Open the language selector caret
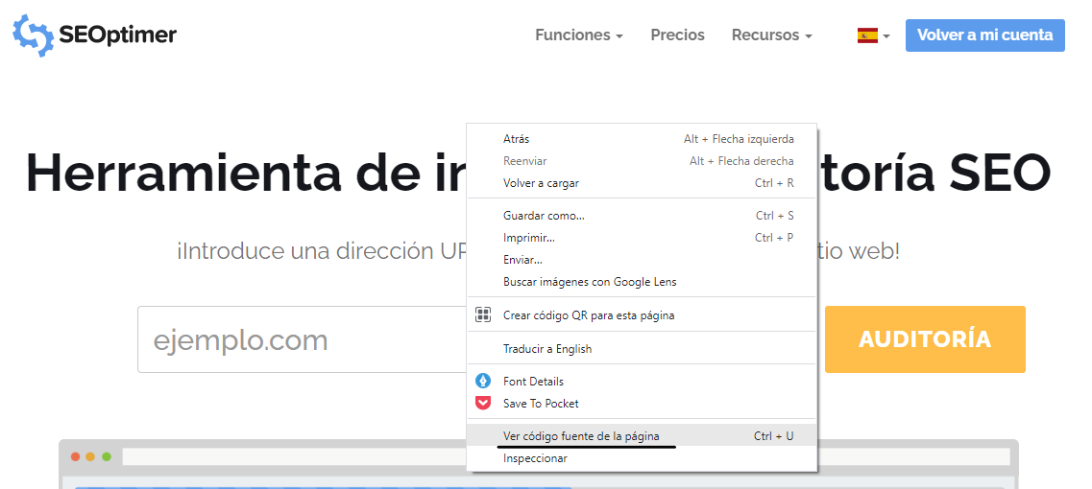Screen dimensions: 1092x489 pos(886,36)
